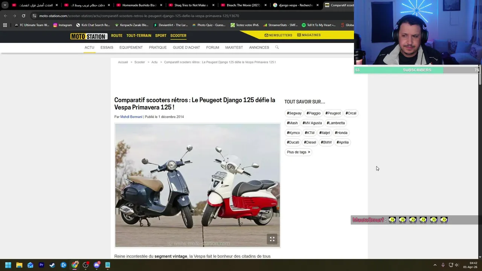The width and height of the screenshot is (482, 271).
Task: Click Chrome icon in taskbar
Action: [x=75, y=265]
